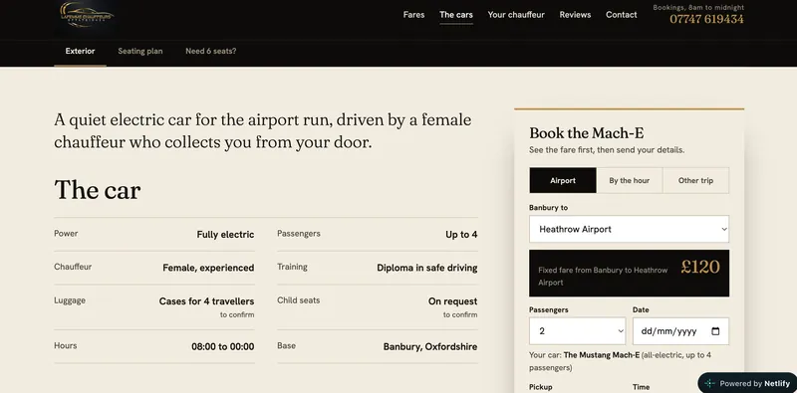The image size is (797, 393).
Task: Click the quiet electric car intro paragraph
Action: click(263, 131)
